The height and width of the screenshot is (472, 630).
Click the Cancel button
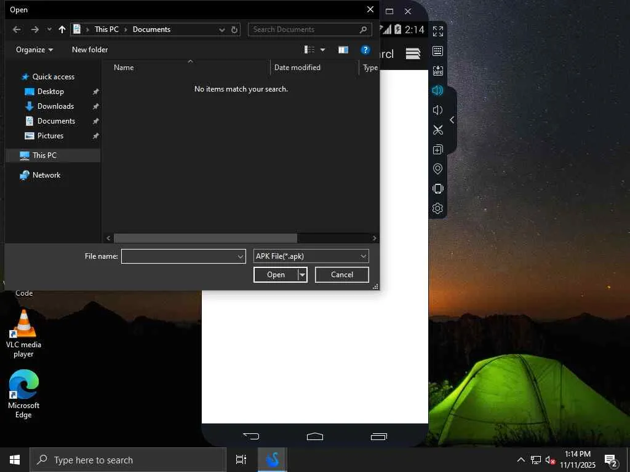[341, 275]
